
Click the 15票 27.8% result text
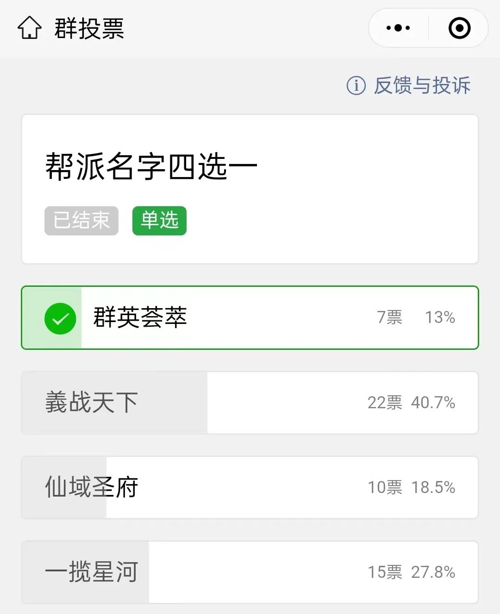tap(411, 572)
